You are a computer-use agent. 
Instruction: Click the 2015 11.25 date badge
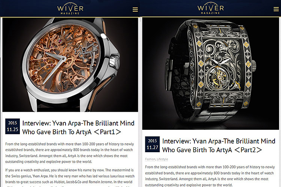tap(12, 126)
